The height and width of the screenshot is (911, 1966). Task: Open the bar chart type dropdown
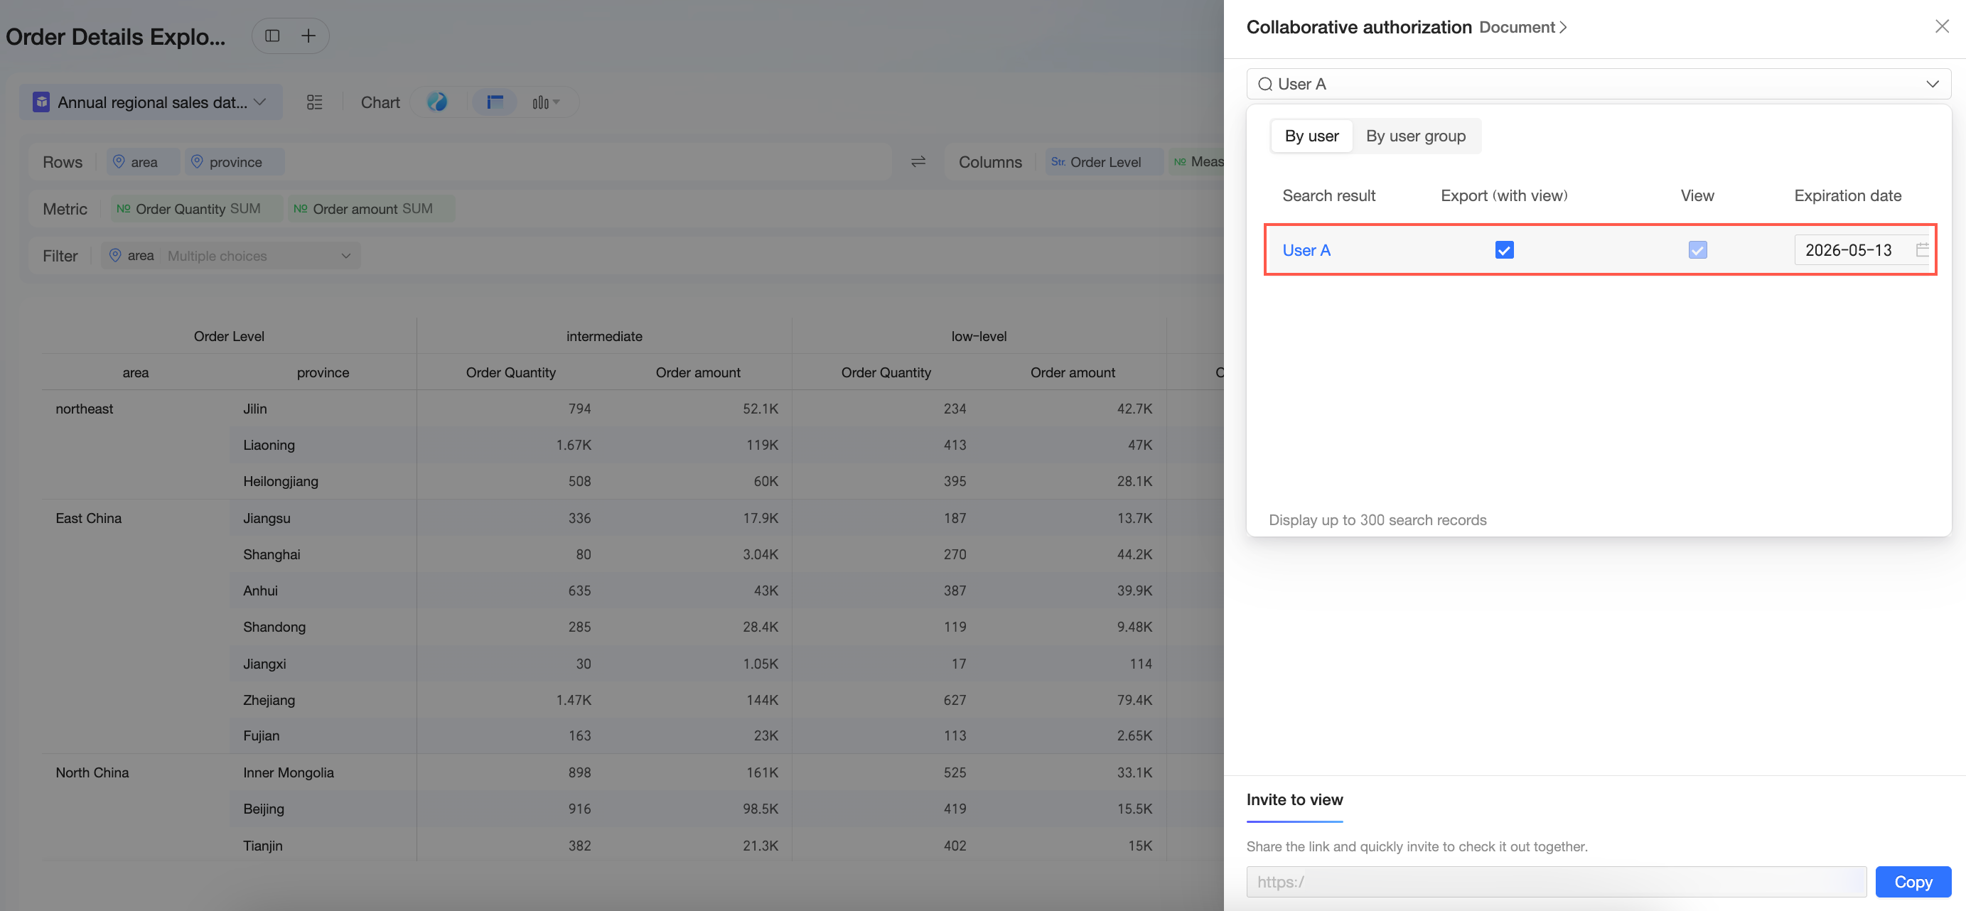point(546,102)
